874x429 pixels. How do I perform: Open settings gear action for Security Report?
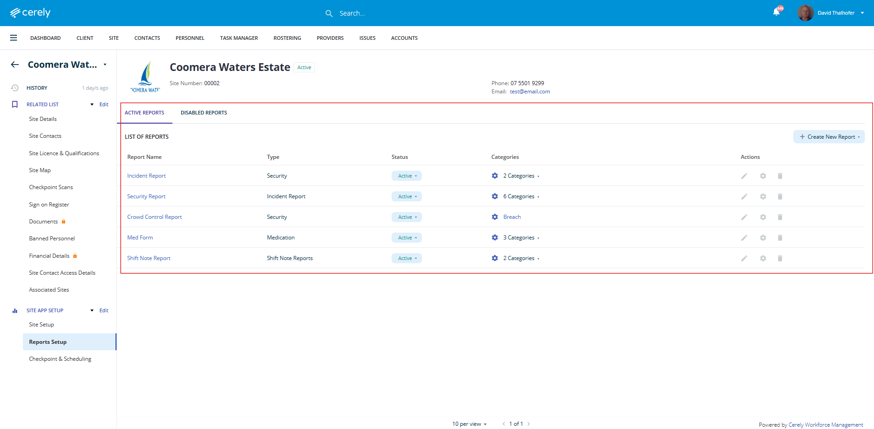click(763, 196)
